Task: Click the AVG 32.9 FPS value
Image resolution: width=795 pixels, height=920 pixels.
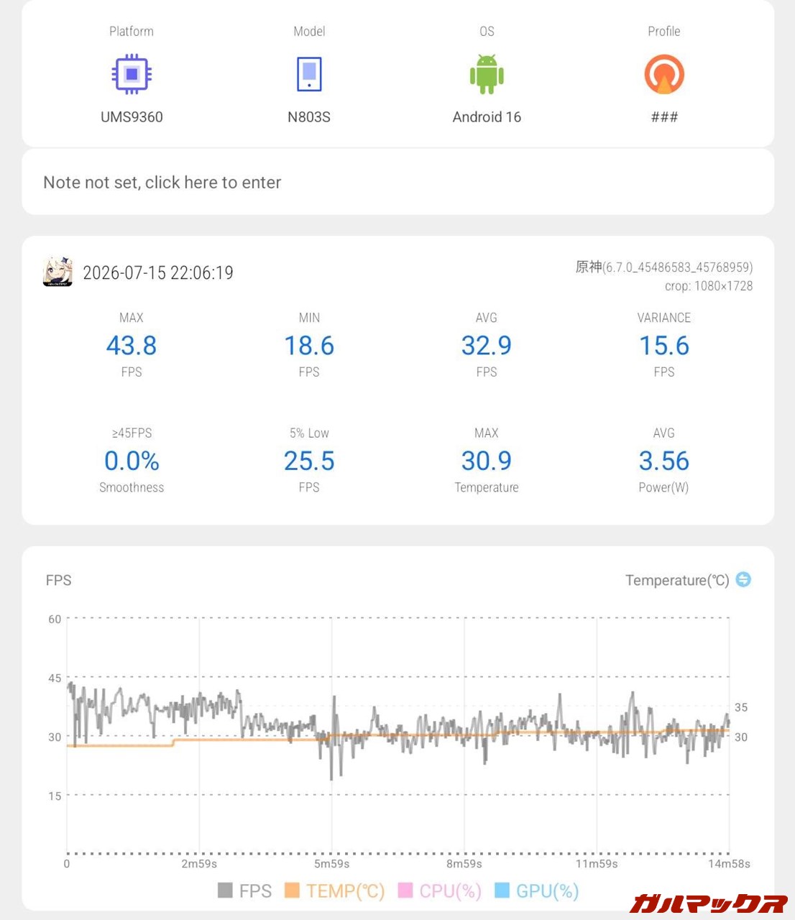Action: [487, 346]
